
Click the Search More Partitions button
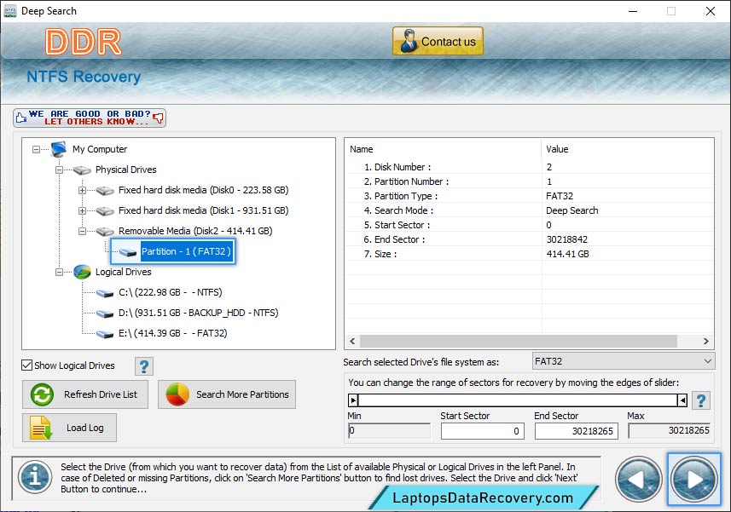tap(227, 394)
